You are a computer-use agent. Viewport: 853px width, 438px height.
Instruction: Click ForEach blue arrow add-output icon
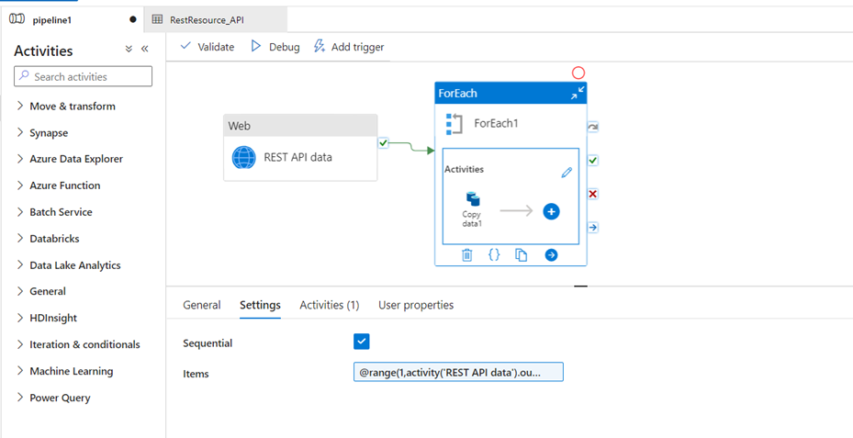click(x=551, y=255)
